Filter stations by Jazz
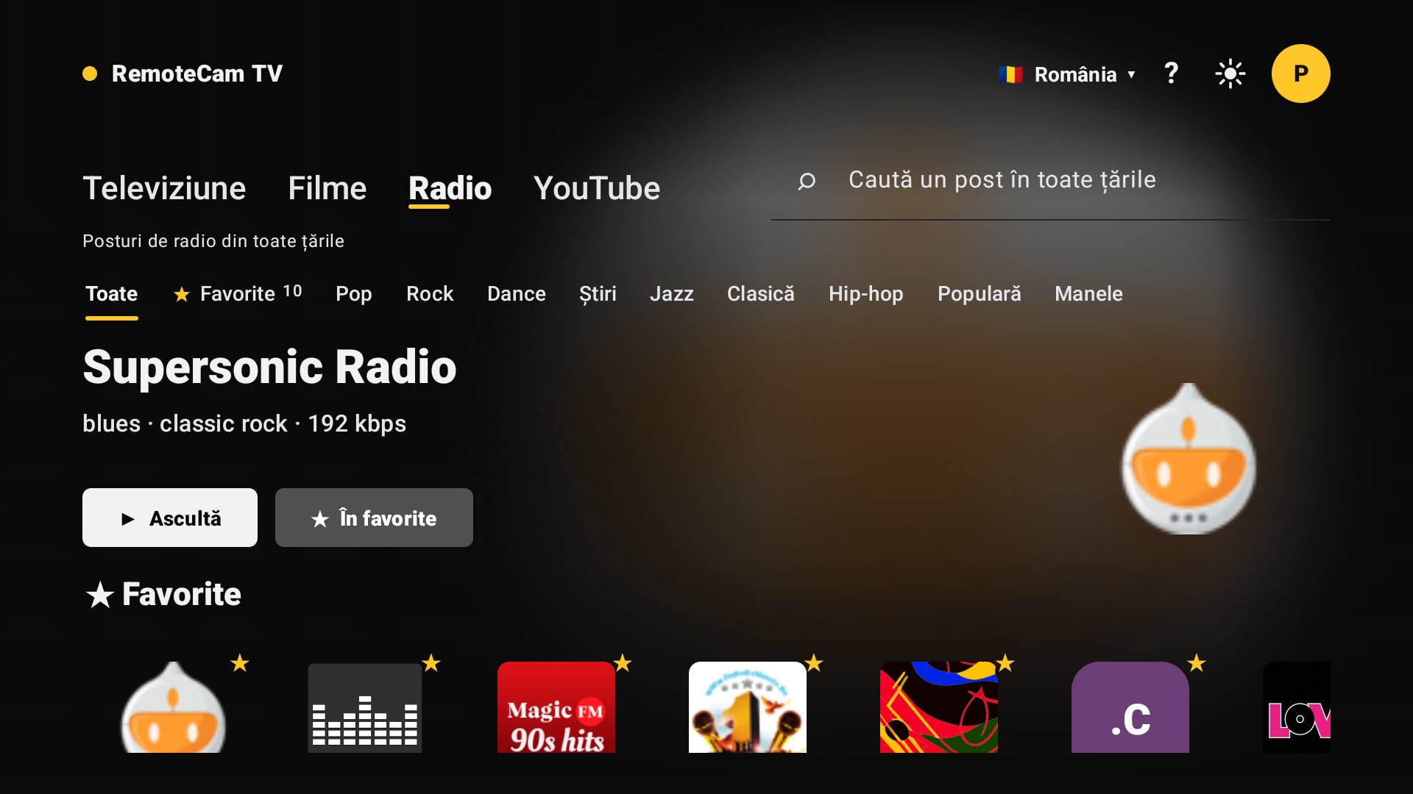Image resolution: width=1413 pixels, height=794 pixels. pyautogui.click(x=672, y=294)
